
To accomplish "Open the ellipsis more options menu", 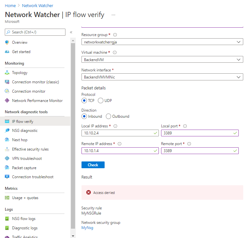I will [113, 15].
